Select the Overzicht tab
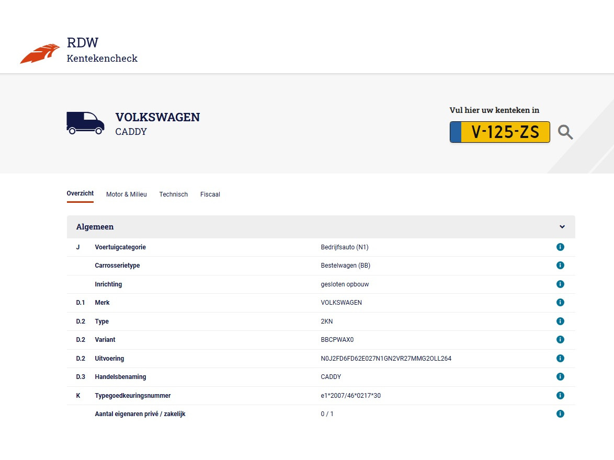Viewport: 614px width, 460px height. [x=80, y=193]
